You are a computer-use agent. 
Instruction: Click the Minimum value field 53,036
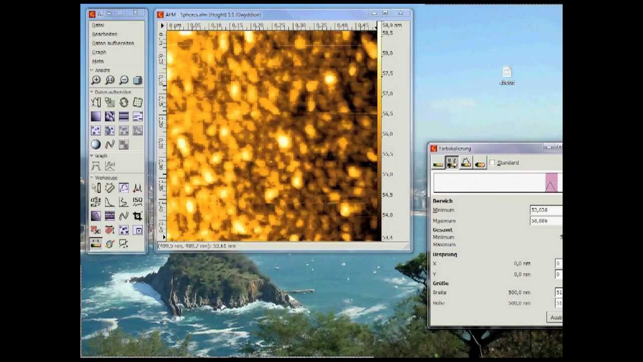click(x=547, y=210)
